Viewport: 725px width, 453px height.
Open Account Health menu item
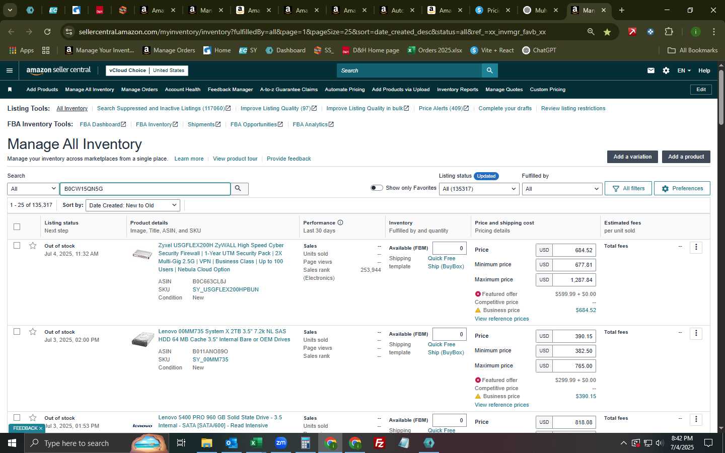point(182,90)
